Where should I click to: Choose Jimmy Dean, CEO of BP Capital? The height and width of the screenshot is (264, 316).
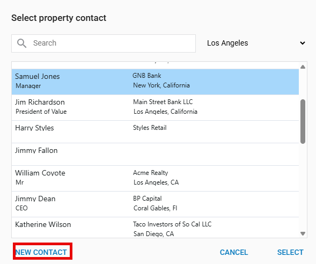pos(155,204)
